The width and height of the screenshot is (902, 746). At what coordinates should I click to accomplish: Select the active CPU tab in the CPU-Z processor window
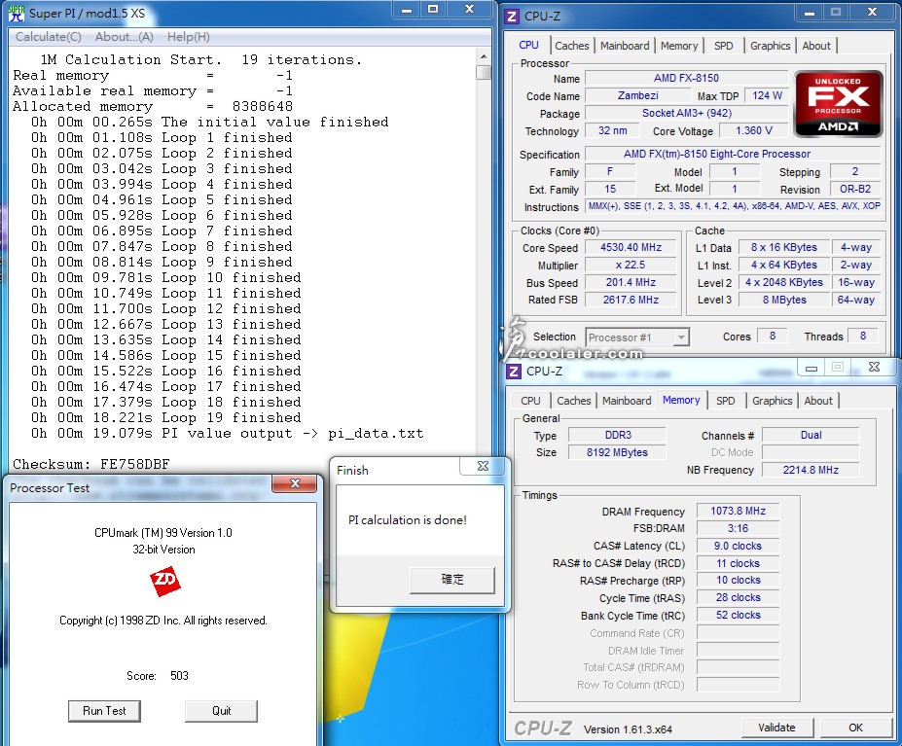(528, 45)
